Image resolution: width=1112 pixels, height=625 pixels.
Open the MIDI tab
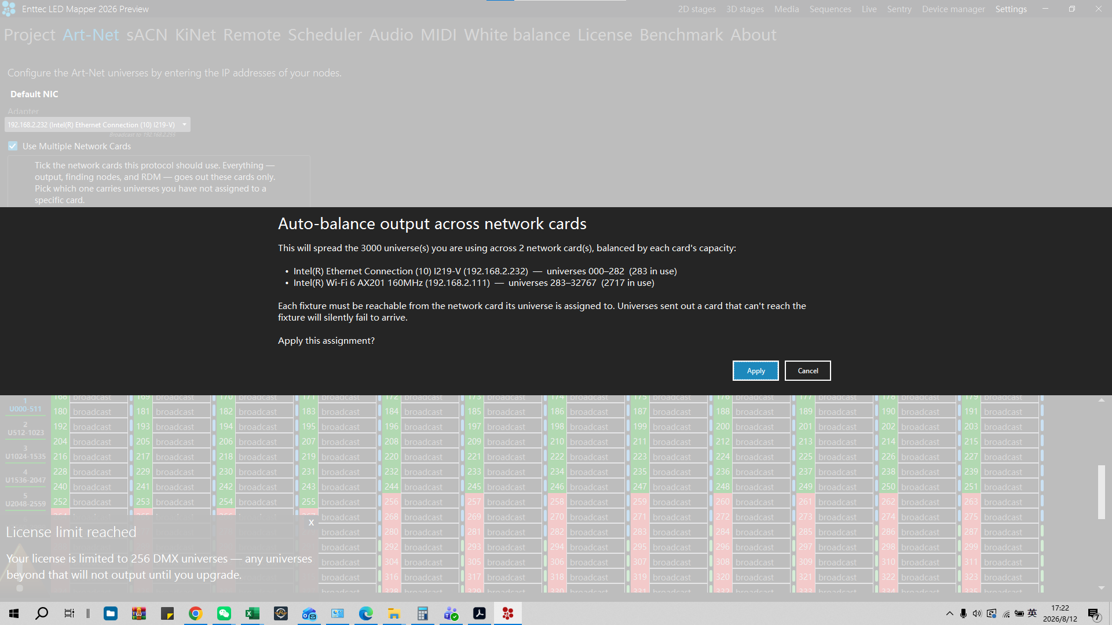pos(438,35)
